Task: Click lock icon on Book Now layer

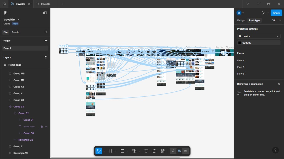Action: 42,127
